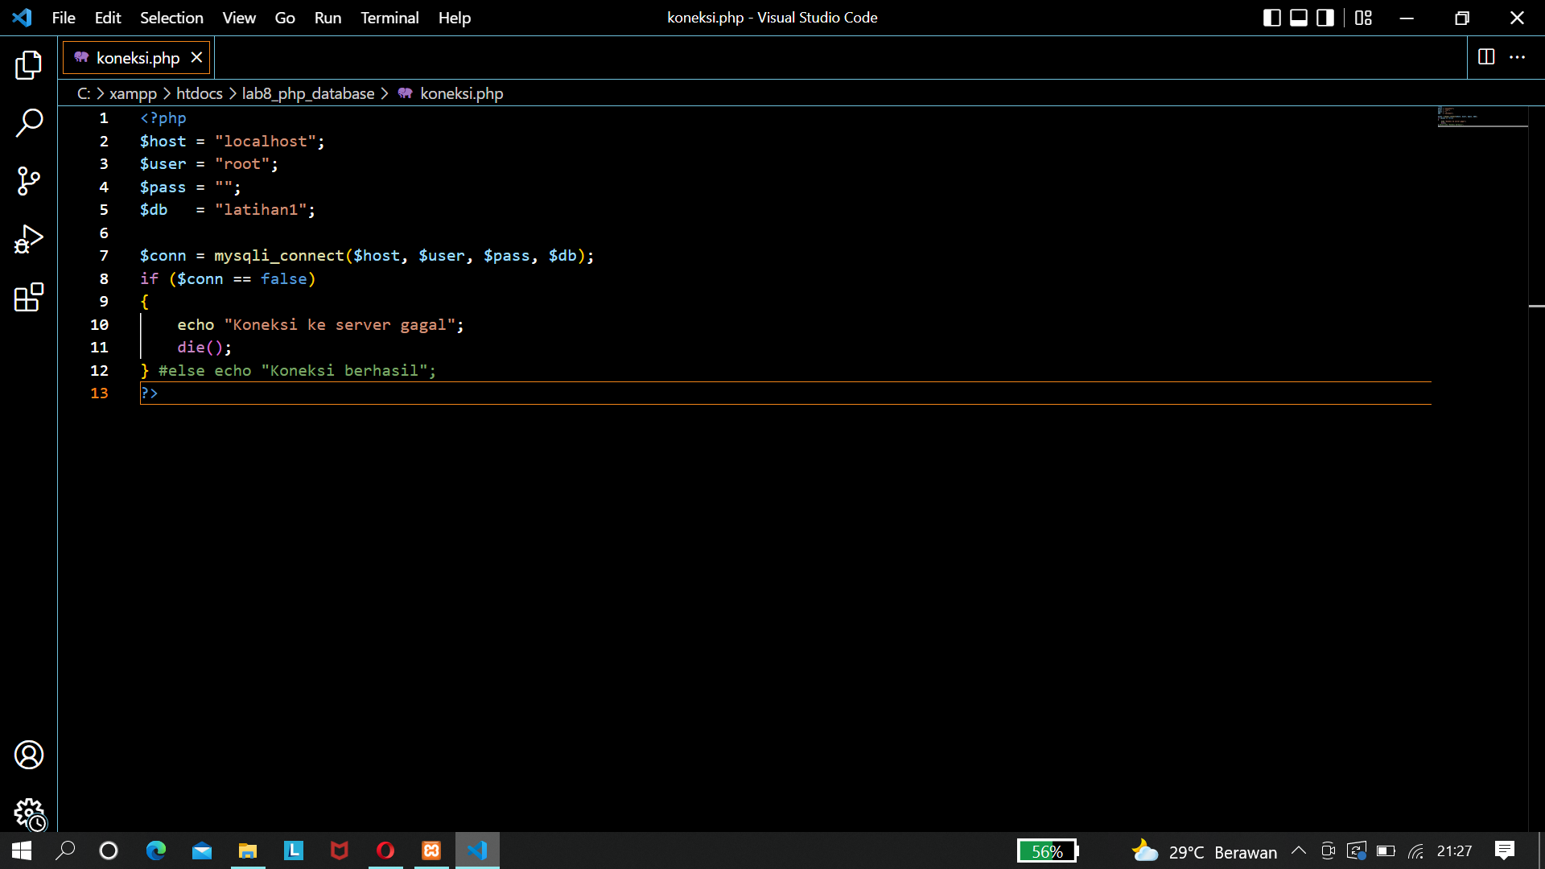Click the 56% battery indicator
The width and height of the screenshot is (1545, 869).
click(x=1047, y=850)
